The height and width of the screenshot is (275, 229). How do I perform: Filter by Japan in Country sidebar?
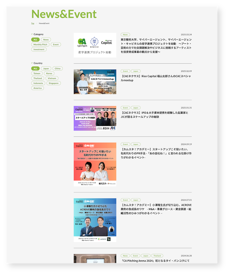point(46,69)
